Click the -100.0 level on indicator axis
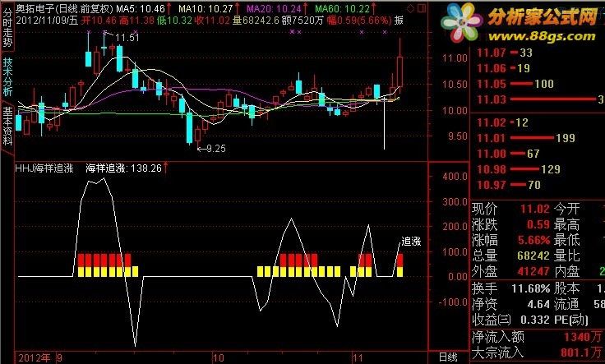This screenshot has height=364, width=605. point(454,302)
